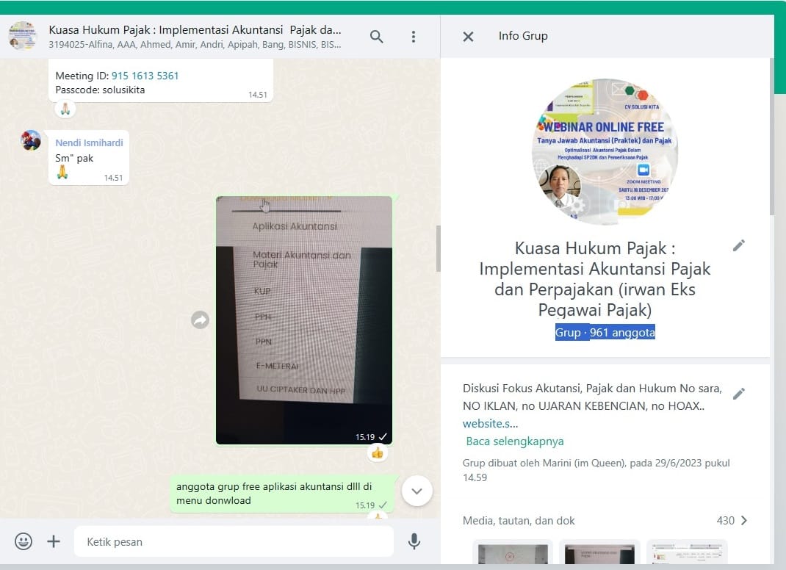
Task: Click the Meeting ID 915 1613 5361
Action: click(x=145, y=76)
